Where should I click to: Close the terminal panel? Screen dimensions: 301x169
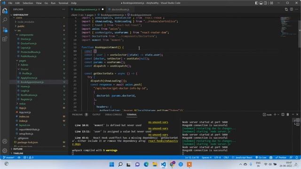297,115
